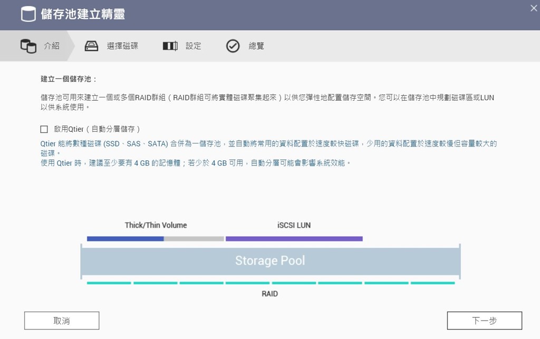Viewport: 540px width, 339px height.
Task: Go to the 設定 step tab
Action: (193, 46)
